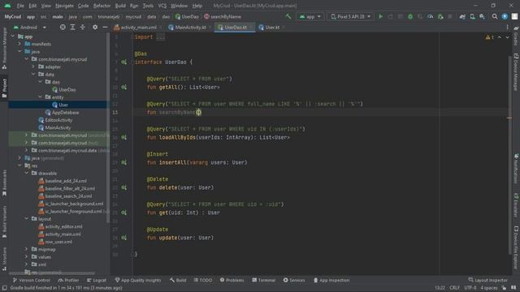Start debugging with the bug icon
The width and height of the screenshot is (520, 292).
(410, 16)
